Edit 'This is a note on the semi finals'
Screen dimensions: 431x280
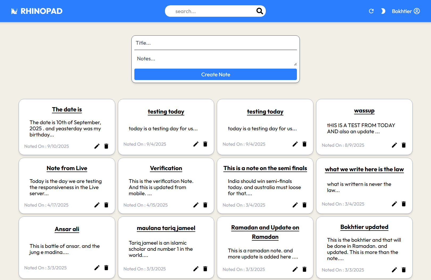click(x=295, y=205)
